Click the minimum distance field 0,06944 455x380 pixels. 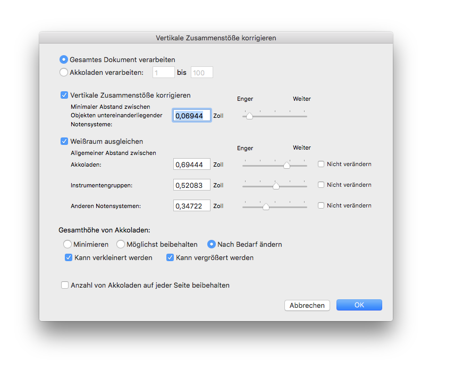click(192, 116)
